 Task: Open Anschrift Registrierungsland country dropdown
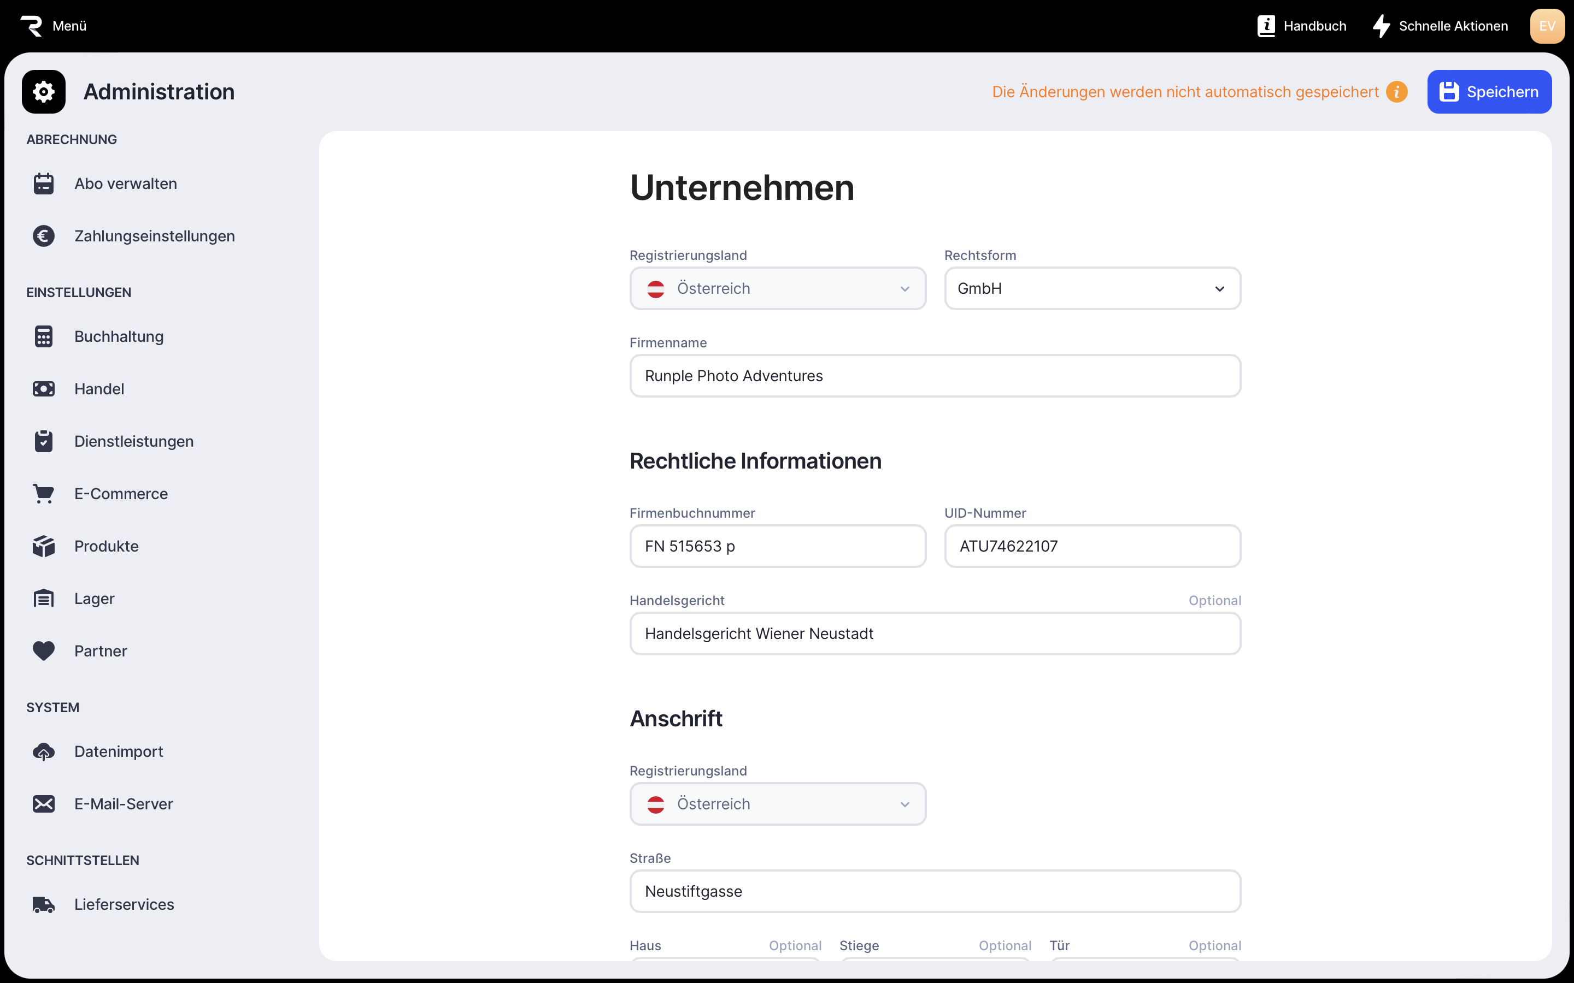777,804
